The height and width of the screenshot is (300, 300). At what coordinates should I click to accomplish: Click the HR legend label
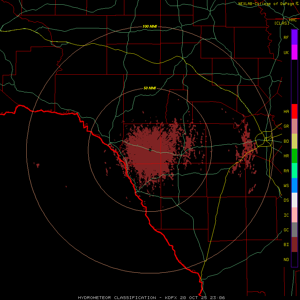click(x=286, y=156)
